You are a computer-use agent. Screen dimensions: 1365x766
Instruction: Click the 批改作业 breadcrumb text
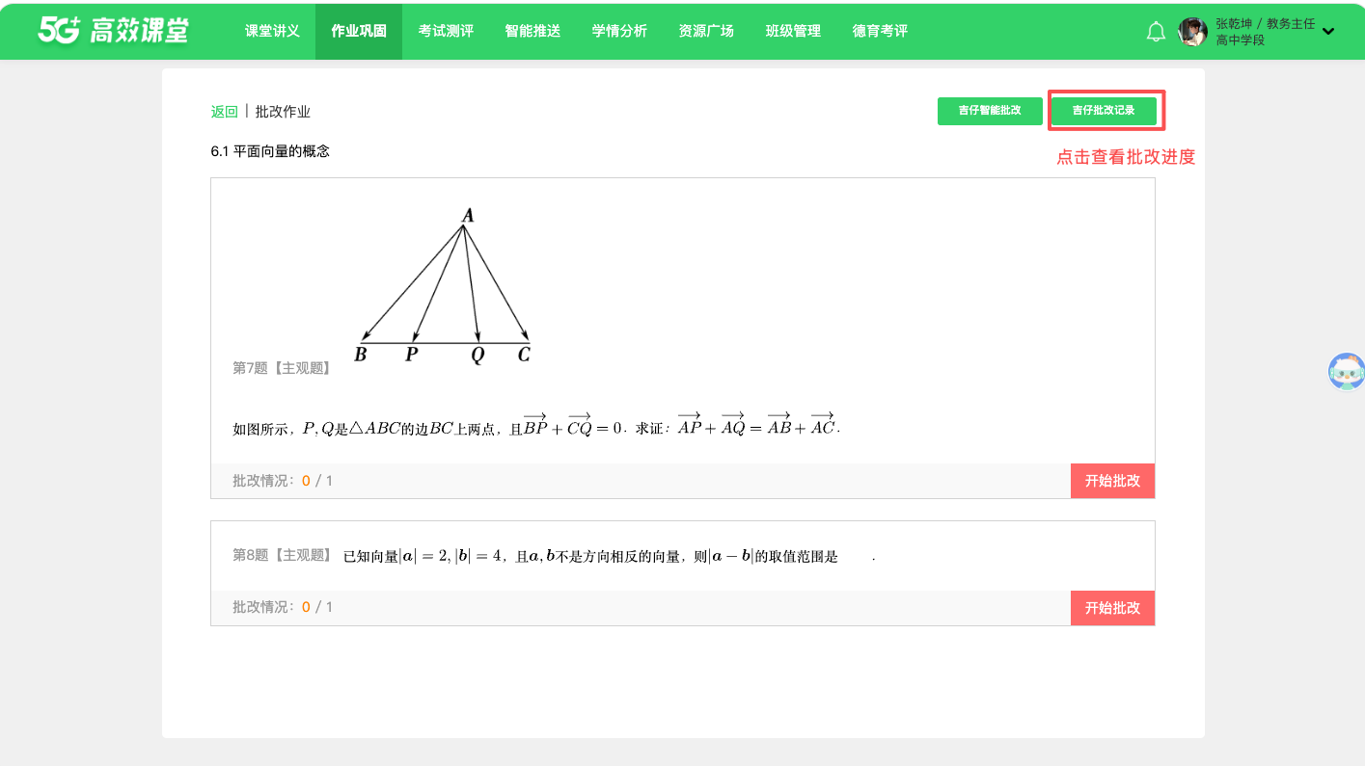[283, 112]
